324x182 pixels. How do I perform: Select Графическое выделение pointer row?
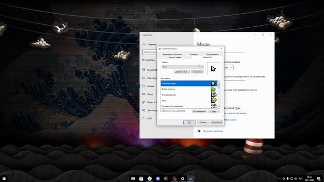click(189, 106)
